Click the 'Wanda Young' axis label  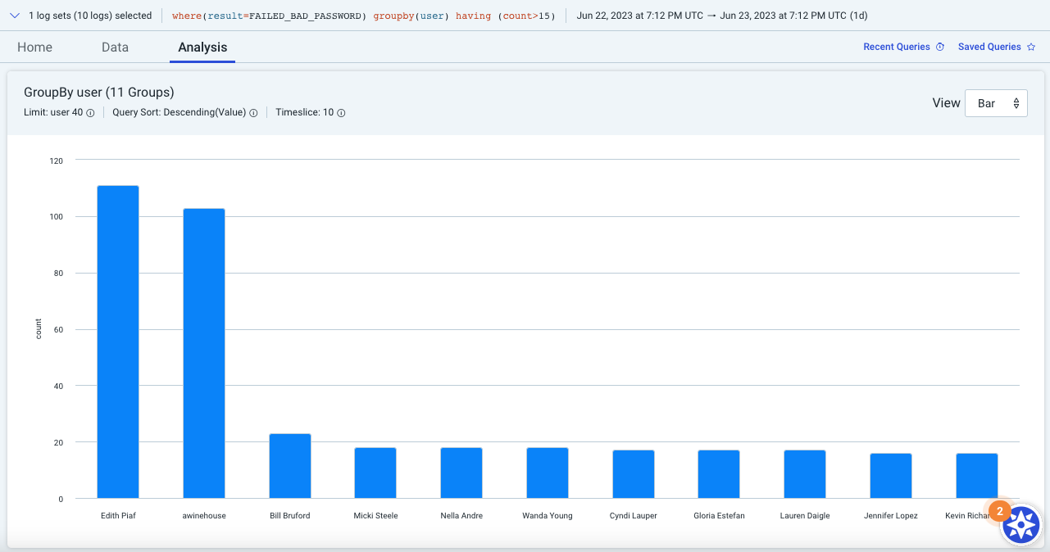coord(548,516)
